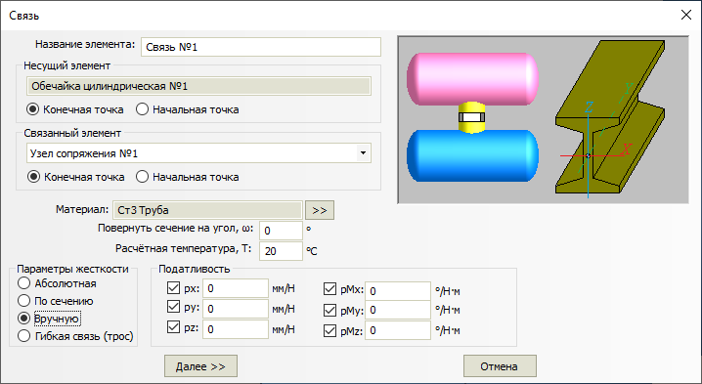702x384 pixels.
Task: Select Начальная точка for Связанный элемент
Action: click(x=188, y=177)
